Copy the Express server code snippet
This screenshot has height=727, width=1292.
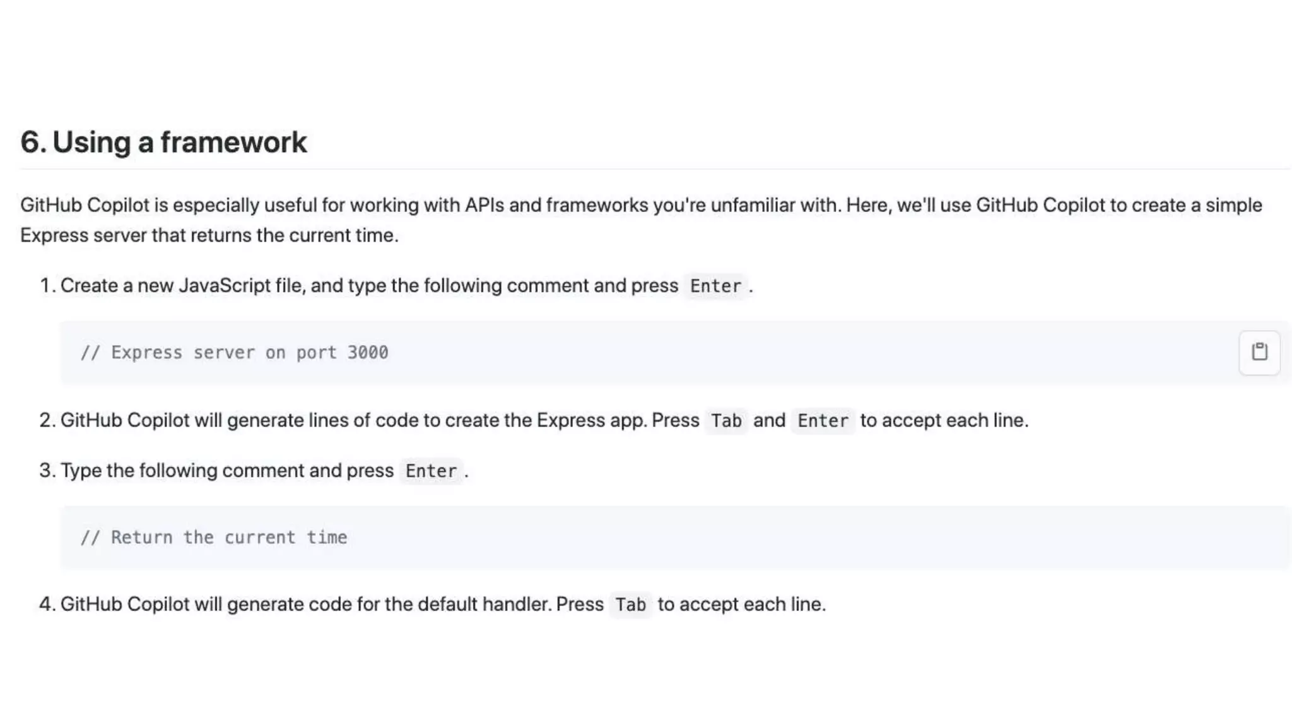coord(1259,352)
